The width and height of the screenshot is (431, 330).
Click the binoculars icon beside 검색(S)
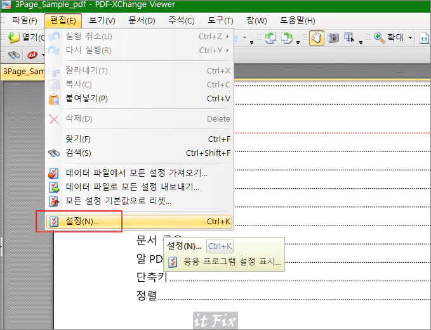coord(54,153)
